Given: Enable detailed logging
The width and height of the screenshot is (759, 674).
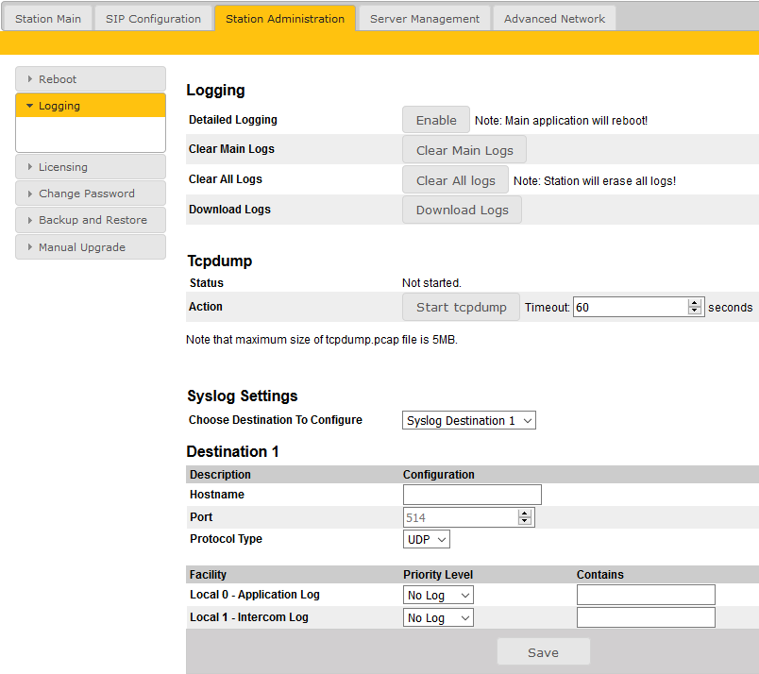Looking at the screenshot, I should click(436, 120).
